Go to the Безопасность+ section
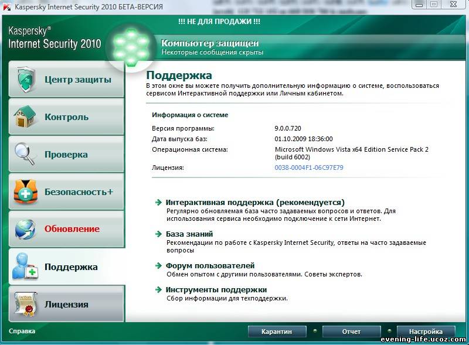The image size is (469, 345). click(x=66, y=192)
